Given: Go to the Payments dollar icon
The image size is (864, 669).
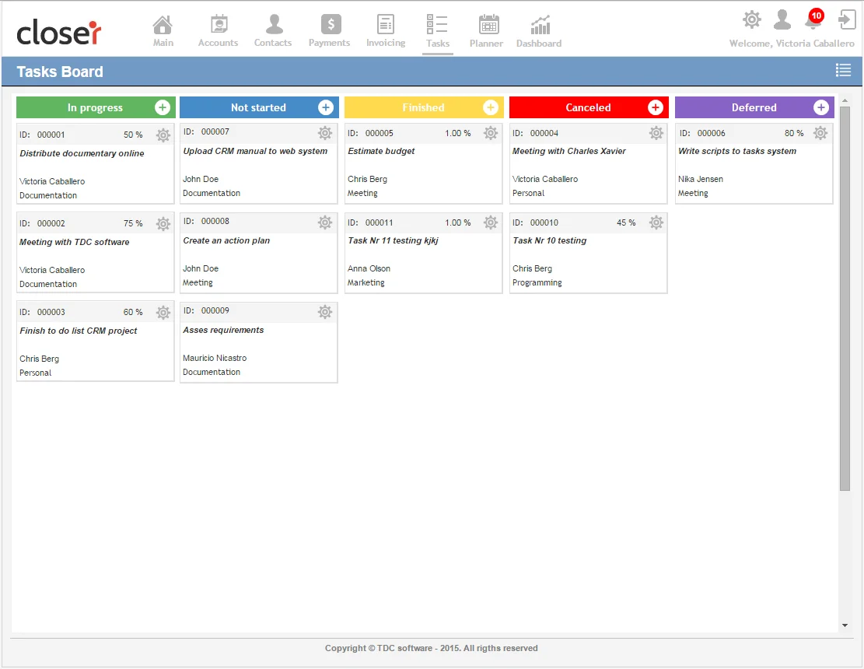Looking at the screenshot, I should pos(330,25).
